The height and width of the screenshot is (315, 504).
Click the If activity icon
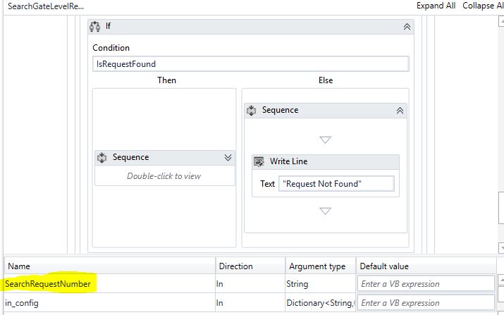(x=96, y=26)
